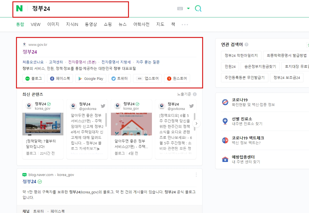
Task: Click the Twitter bird on 정책오디오 card
Action: coord(191,106)
